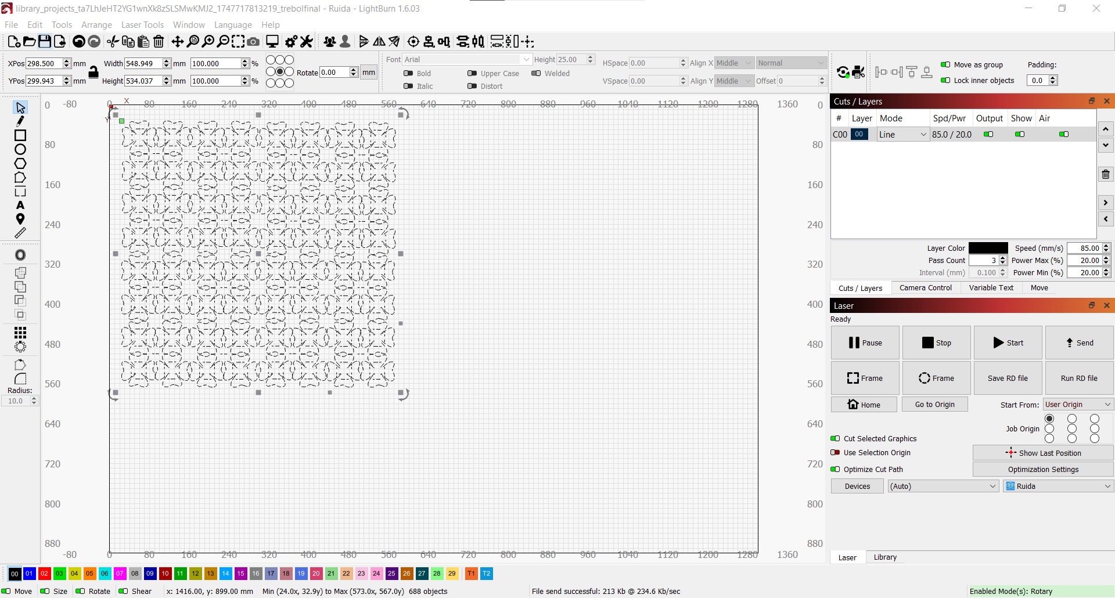1115x598 pixels.
Task: Expand the layer Mode Line dropdown
Action: pyautogui.click(x=902, y=135)
